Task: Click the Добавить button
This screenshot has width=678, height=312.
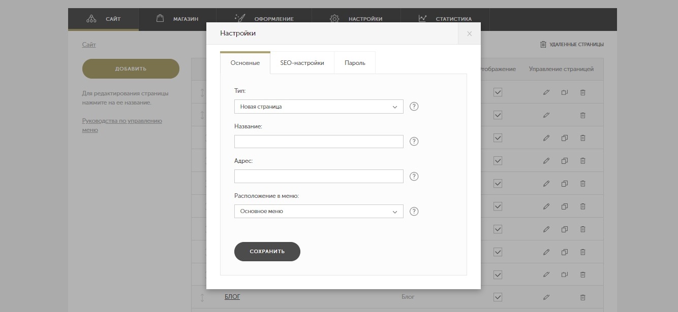Action: click(x=131, y=68)
